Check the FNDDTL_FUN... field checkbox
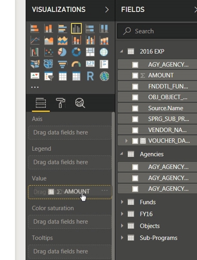This screenshot has height=260, width=197. [135, 86]
